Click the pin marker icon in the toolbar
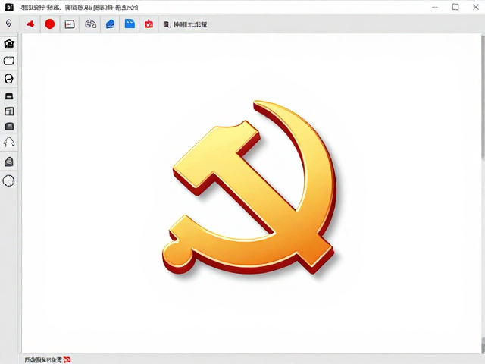485x364 pixels. pos(9,24)
